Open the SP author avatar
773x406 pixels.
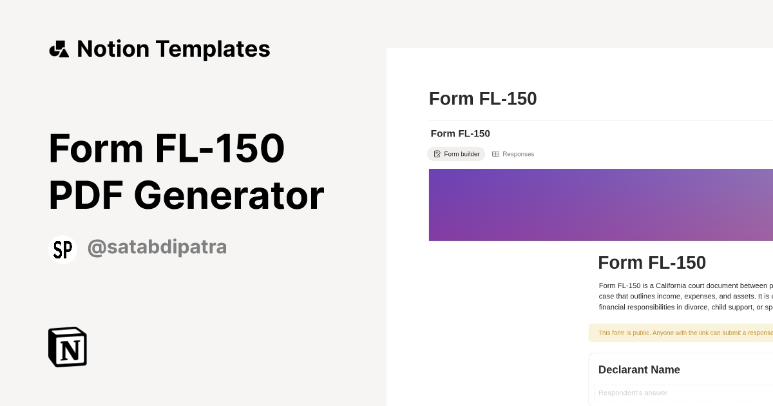tap(62, 249)
